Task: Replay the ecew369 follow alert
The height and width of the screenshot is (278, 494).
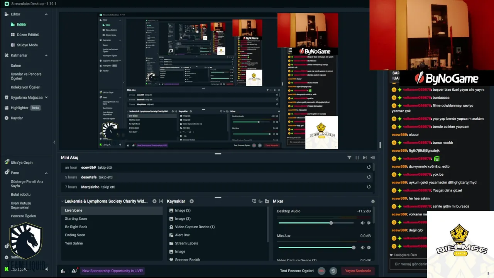Action: coord(369,167)
